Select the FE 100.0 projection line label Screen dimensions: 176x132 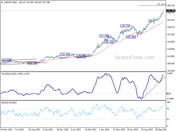[161, 4]
